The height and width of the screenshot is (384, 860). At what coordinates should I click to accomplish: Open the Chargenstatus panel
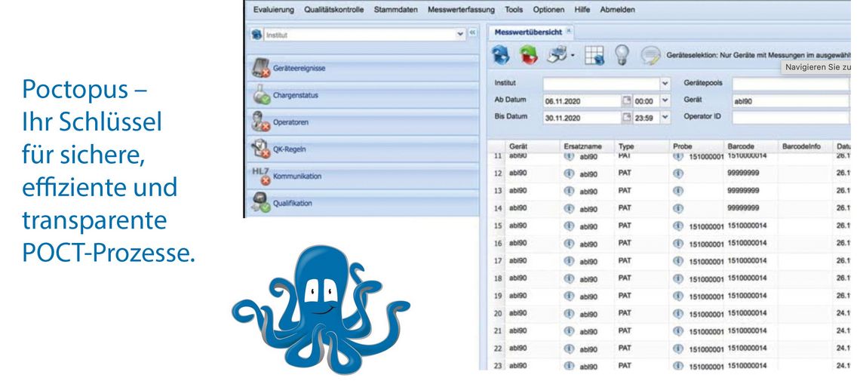(362, 96)
